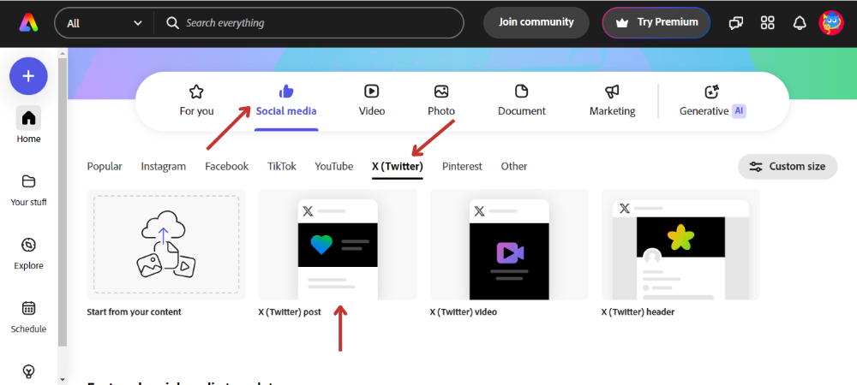Expand the All search filter dropdown
The width and height of the screenshot is (857, 385).
pos(105,23)
